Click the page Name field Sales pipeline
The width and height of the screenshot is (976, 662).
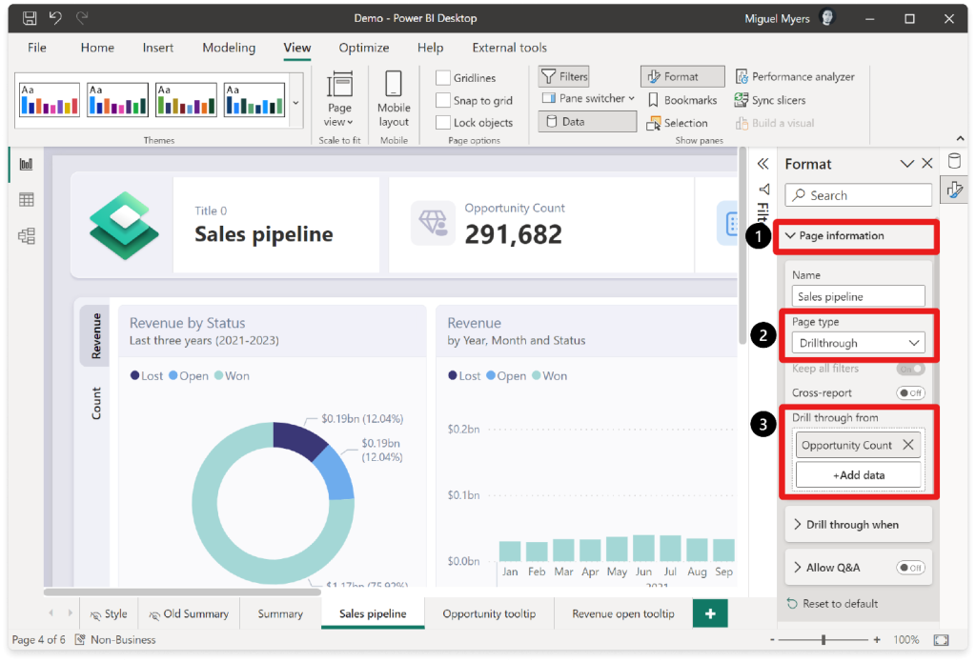[x=859, y=296]
